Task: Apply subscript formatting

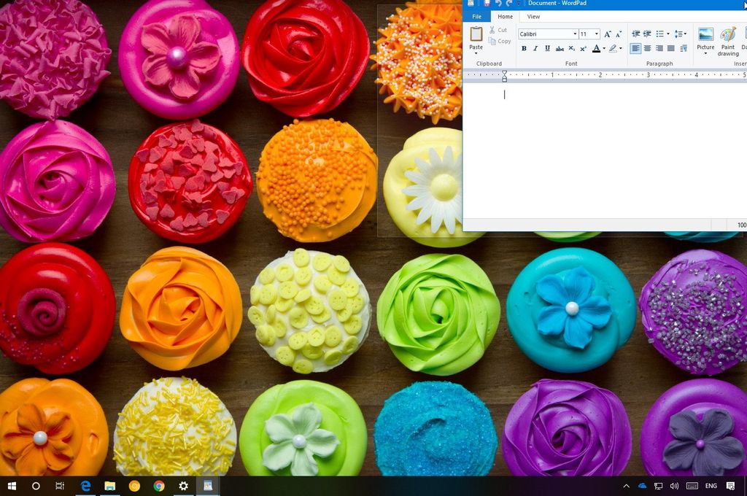Action: (571, 48)
